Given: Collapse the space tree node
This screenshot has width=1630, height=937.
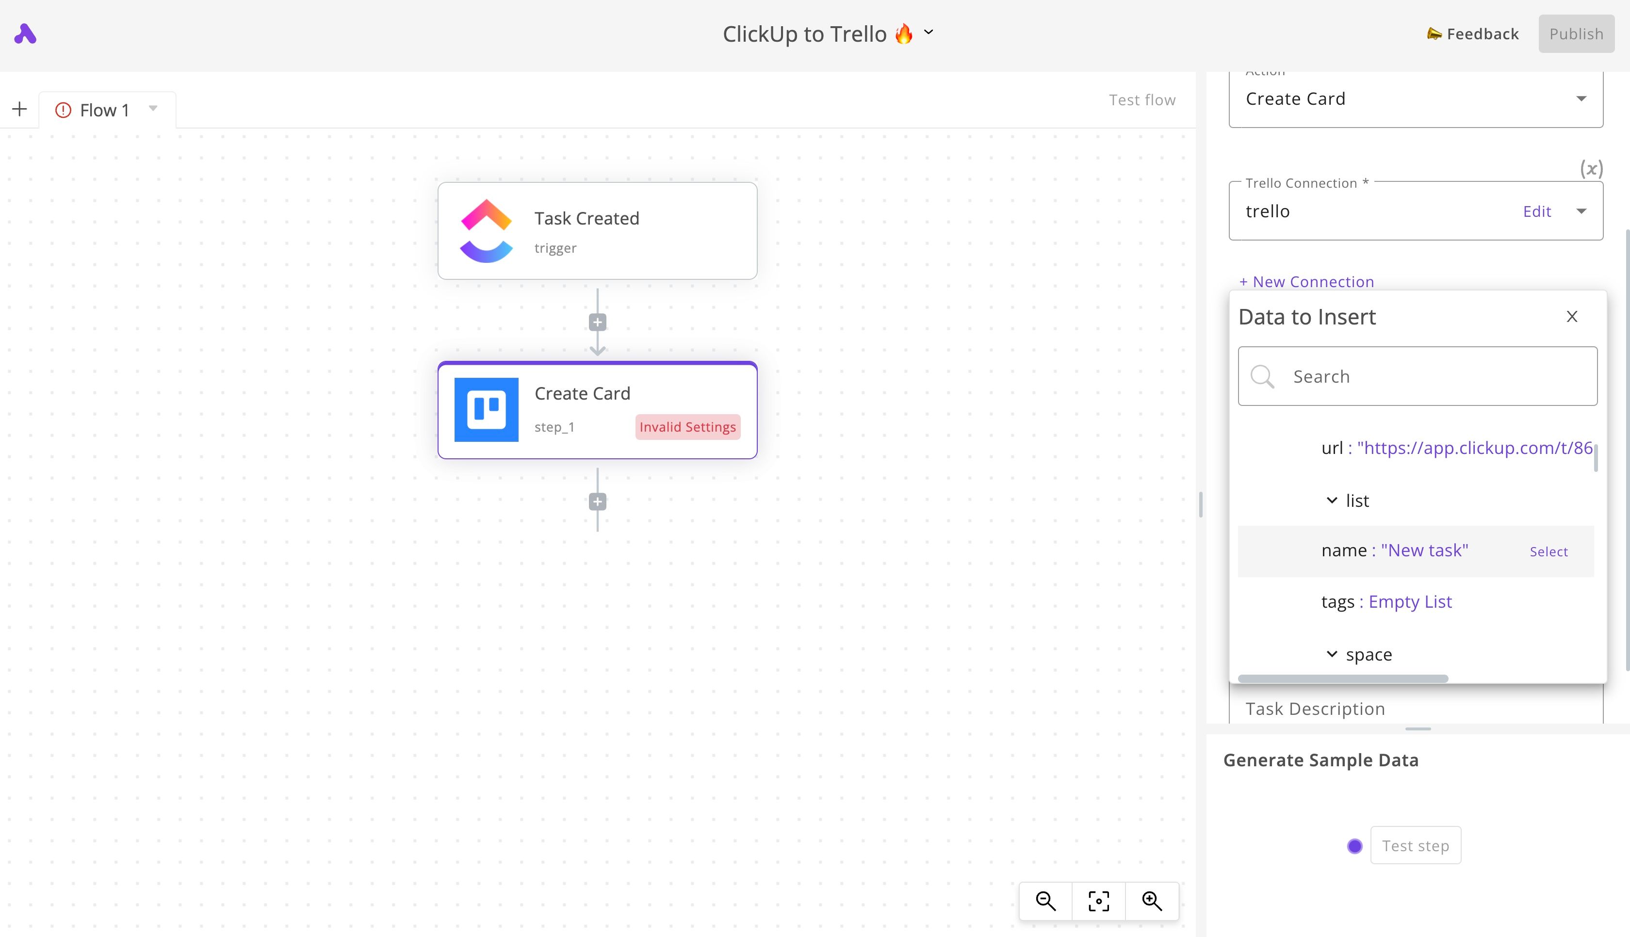Looking at the screenshot, I should [x=1332, y=654].
